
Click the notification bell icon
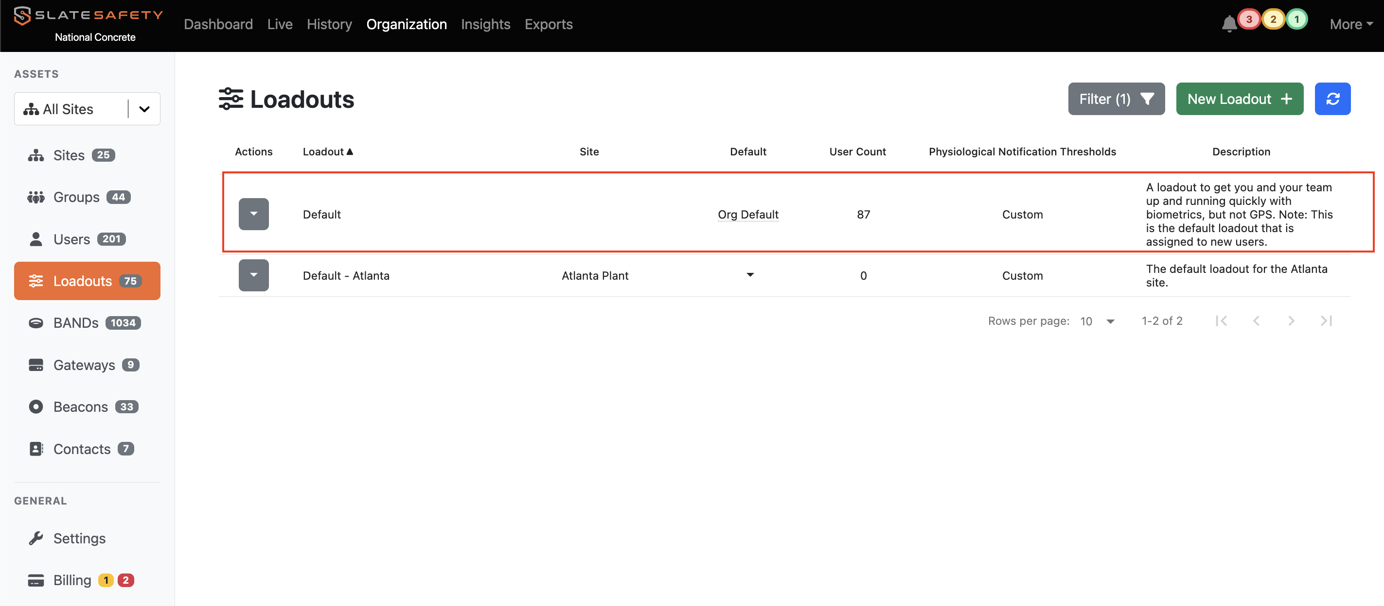point(1228,24)
